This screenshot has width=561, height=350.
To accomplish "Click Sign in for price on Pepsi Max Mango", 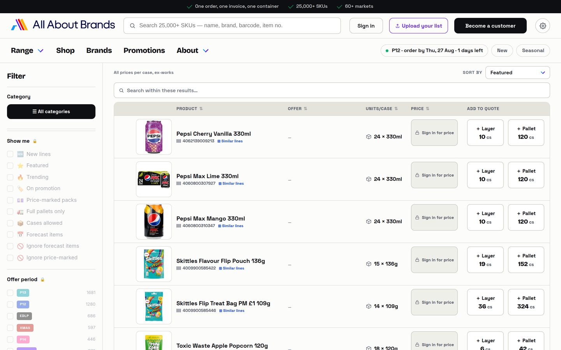I will tap(434, 217).
